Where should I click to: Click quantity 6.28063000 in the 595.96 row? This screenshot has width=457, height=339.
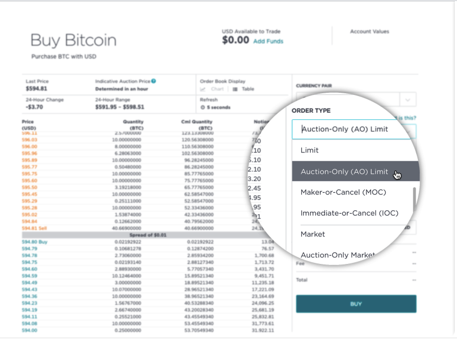128,153
